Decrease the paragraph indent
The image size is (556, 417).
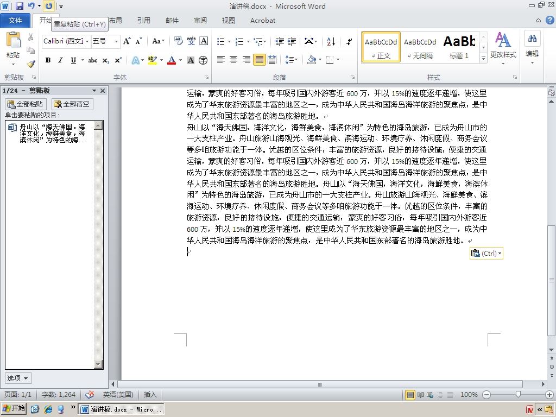[280, 41]
